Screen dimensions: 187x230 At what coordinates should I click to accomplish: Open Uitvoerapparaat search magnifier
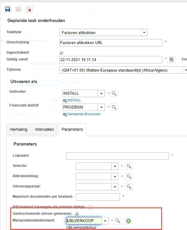point(129,187)
